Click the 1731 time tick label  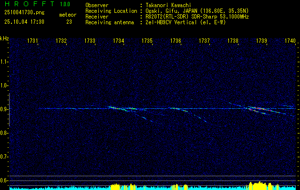point(33,40)
